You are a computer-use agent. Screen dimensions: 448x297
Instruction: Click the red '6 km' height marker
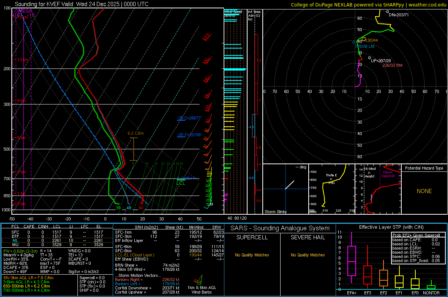(21, 138)
